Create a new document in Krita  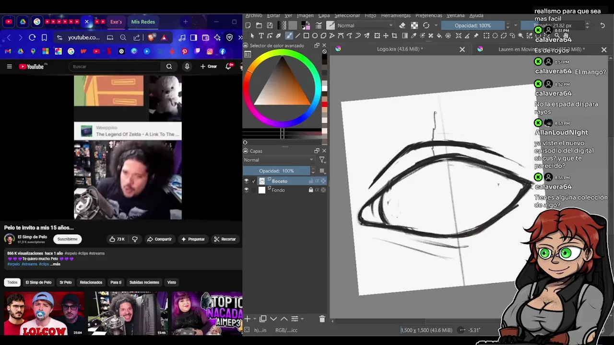pos(248,25)
